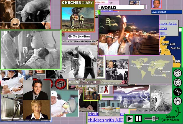Select the tennis player in white cap photo
The height and width of the screenshot is (124, 183).
[65, 103]
